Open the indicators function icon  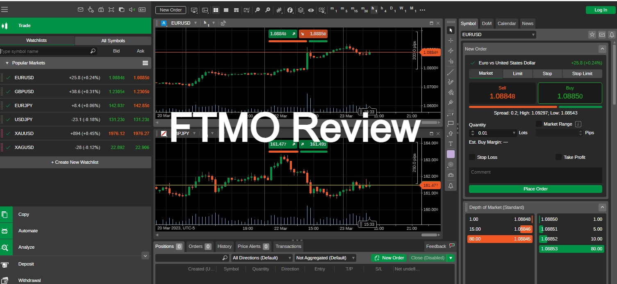(x=290, y=10)
